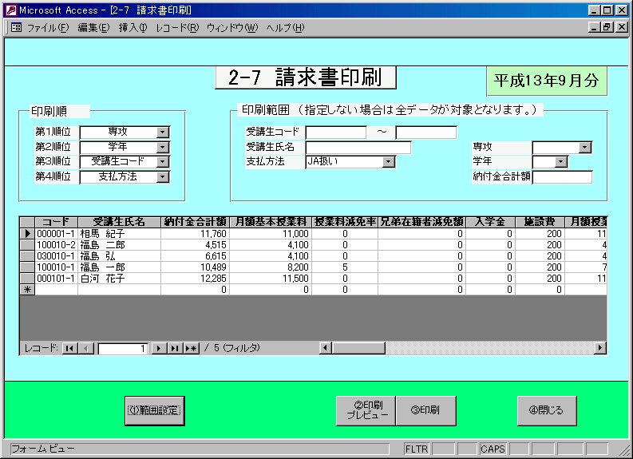The image size is (633, 459).
Task: Click the form icon left of ファイル menu
Action: 17,27
